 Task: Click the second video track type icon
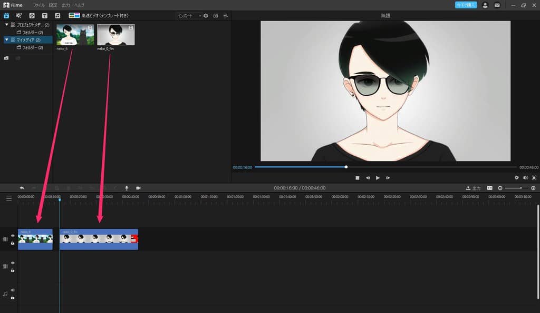pos(5,266)
